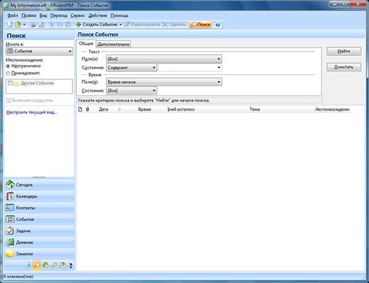369x283 pixels.
Task: Open the Календарь navigation pane
Action: point(39,196)
